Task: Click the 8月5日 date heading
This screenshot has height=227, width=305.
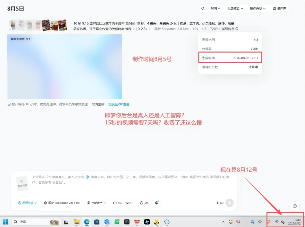Action: pos(16,8)
